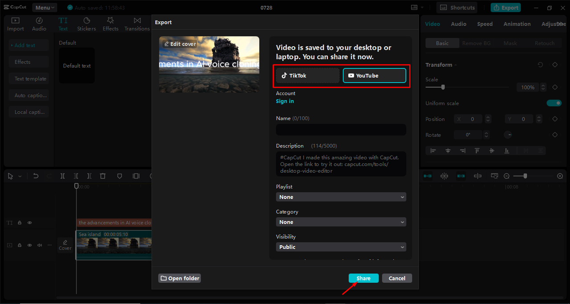Reset the Transform settings
The height and width of the screenshot is (304, 570).
click(x=540, y=65)
